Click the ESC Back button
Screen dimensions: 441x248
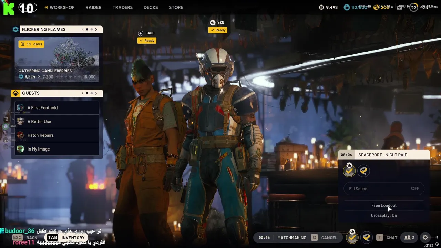click(x=25, y=238)
